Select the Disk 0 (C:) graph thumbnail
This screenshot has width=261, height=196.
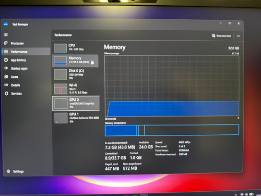[x=61, y=74]
